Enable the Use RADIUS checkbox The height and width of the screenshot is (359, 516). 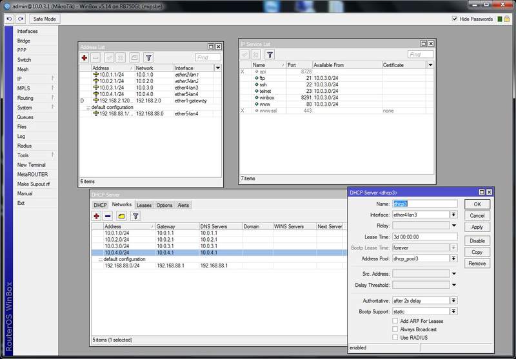click(x=395, y=337)
